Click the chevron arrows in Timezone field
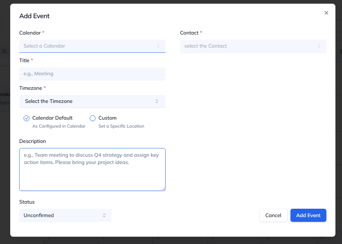 157,101
